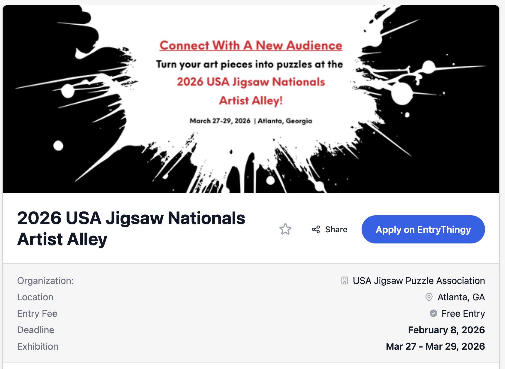Click the Deadline field label

36,330
